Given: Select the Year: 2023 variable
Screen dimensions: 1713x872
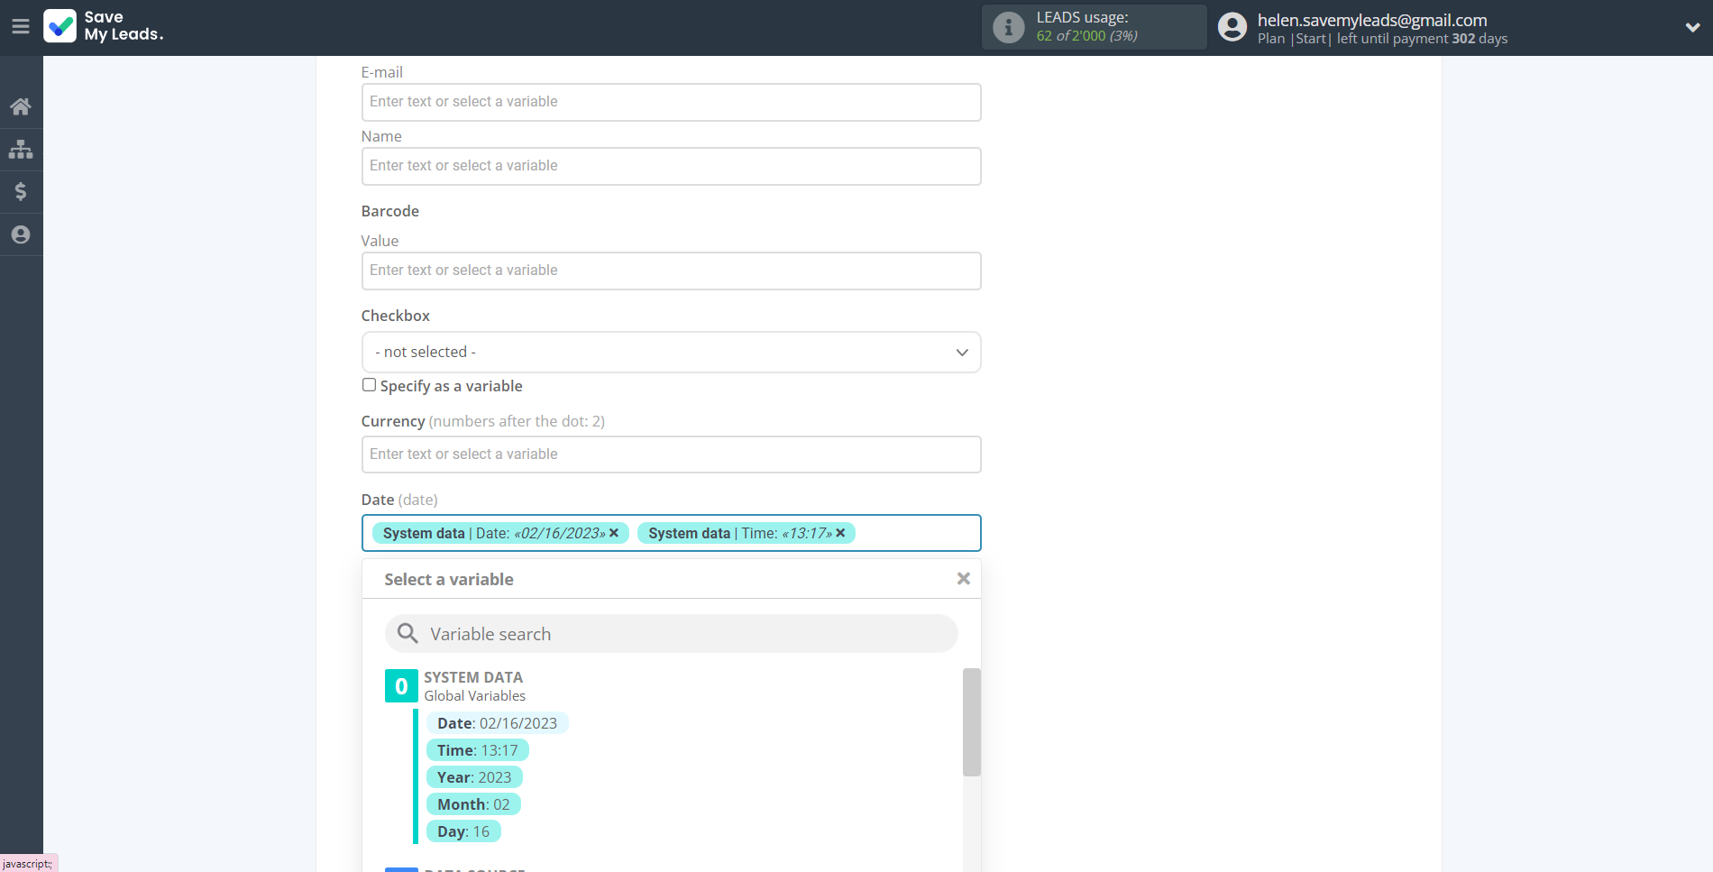Looking at the screenshot, I should pos(474,777).
